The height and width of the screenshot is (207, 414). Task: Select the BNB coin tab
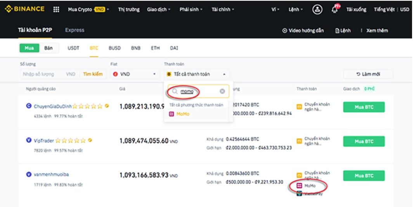(136, 48)
